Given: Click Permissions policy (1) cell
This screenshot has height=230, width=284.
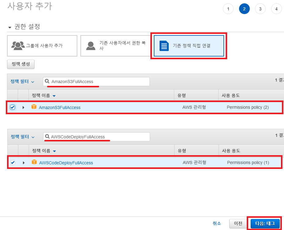Looking at the screenshot, I should (248, 162).
